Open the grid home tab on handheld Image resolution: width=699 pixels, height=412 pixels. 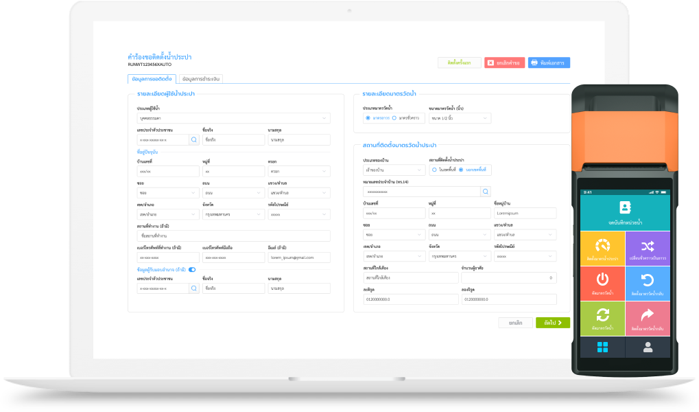click(602, 347)
